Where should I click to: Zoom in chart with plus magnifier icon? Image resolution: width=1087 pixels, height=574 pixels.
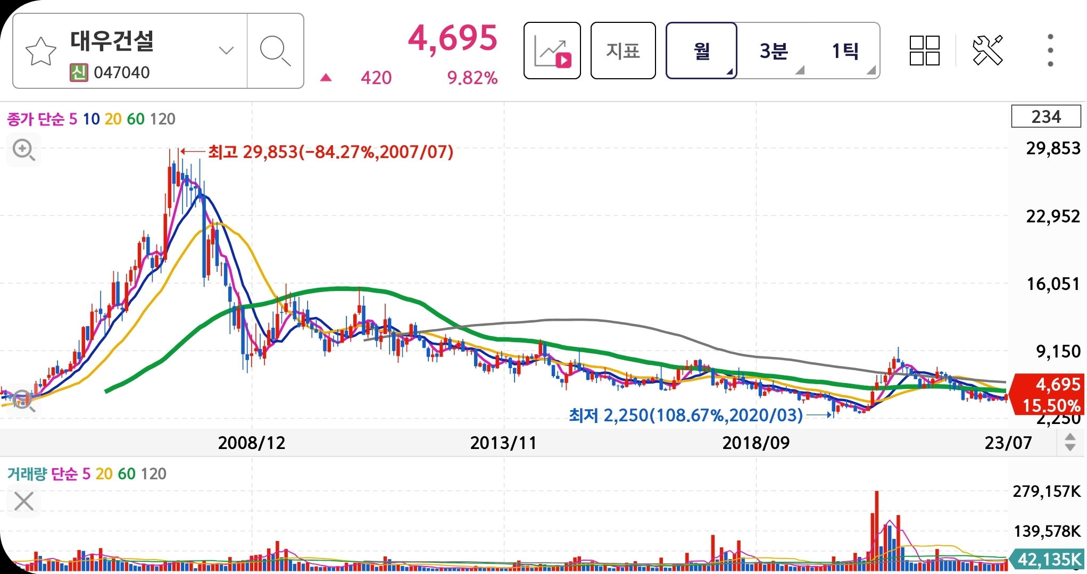[24, 150]
